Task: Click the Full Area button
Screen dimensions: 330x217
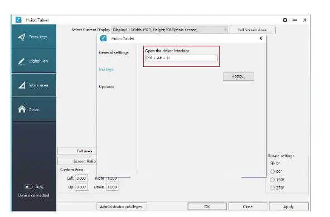Action: 77,151
